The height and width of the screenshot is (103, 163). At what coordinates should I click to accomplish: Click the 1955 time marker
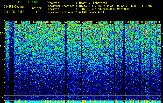[80, 22]
